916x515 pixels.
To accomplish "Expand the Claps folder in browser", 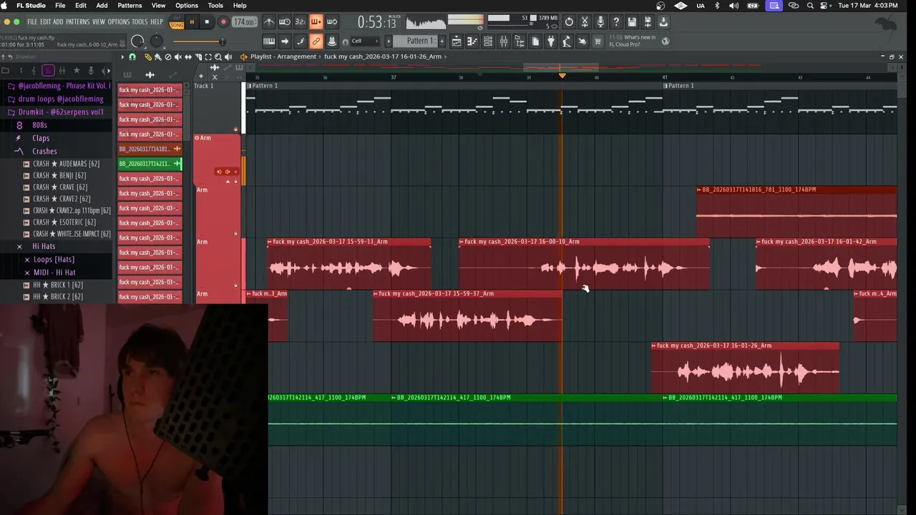I will pyautogui.click(x=41, y=138).
